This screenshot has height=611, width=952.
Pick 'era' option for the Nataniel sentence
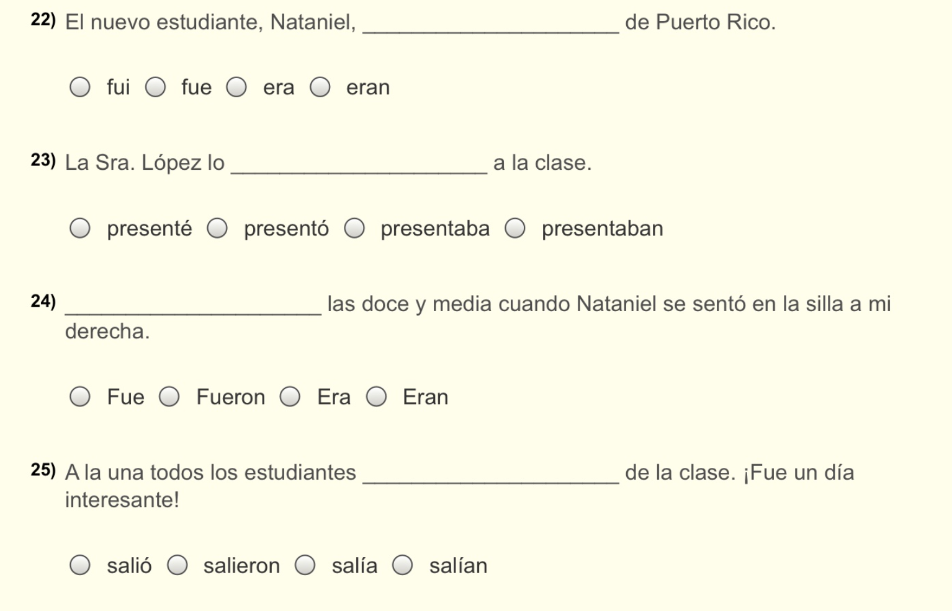tap(236, 87)
